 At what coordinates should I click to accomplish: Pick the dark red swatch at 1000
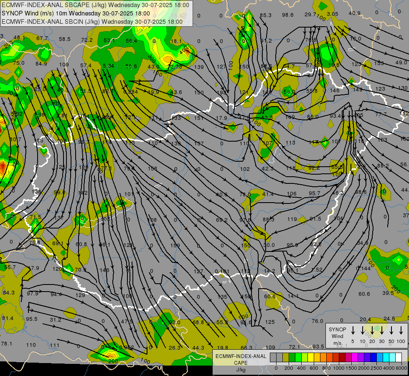point(342,358)
